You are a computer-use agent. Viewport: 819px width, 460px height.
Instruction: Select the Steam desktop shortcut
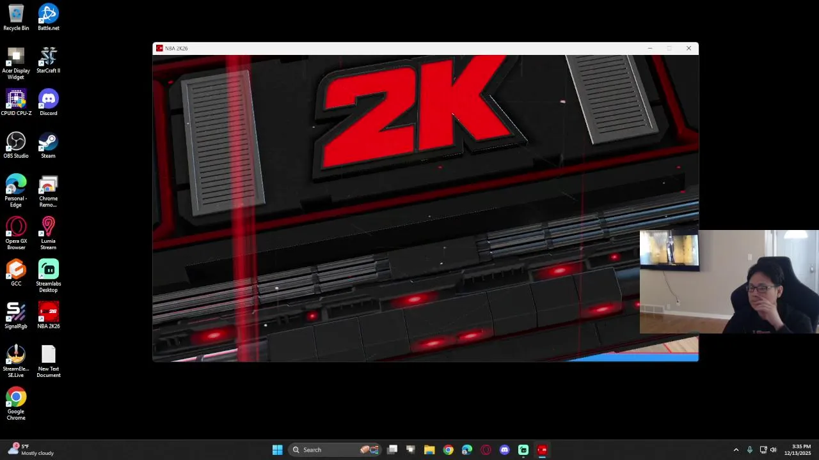(48, 145)
